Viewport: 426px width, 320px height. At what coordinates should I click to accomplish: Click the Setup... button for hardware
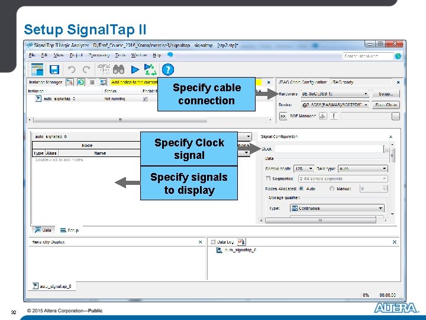pos(386,94)
